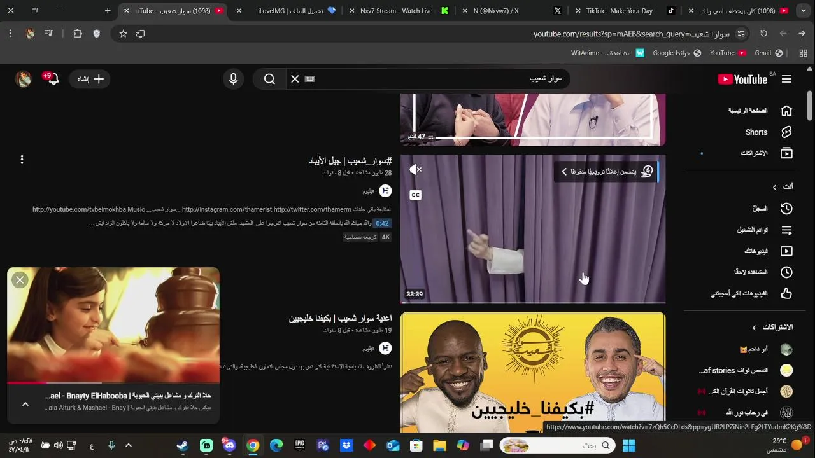
Task: Seek on the miniplayer progress bar
Action: pos(113,383)
